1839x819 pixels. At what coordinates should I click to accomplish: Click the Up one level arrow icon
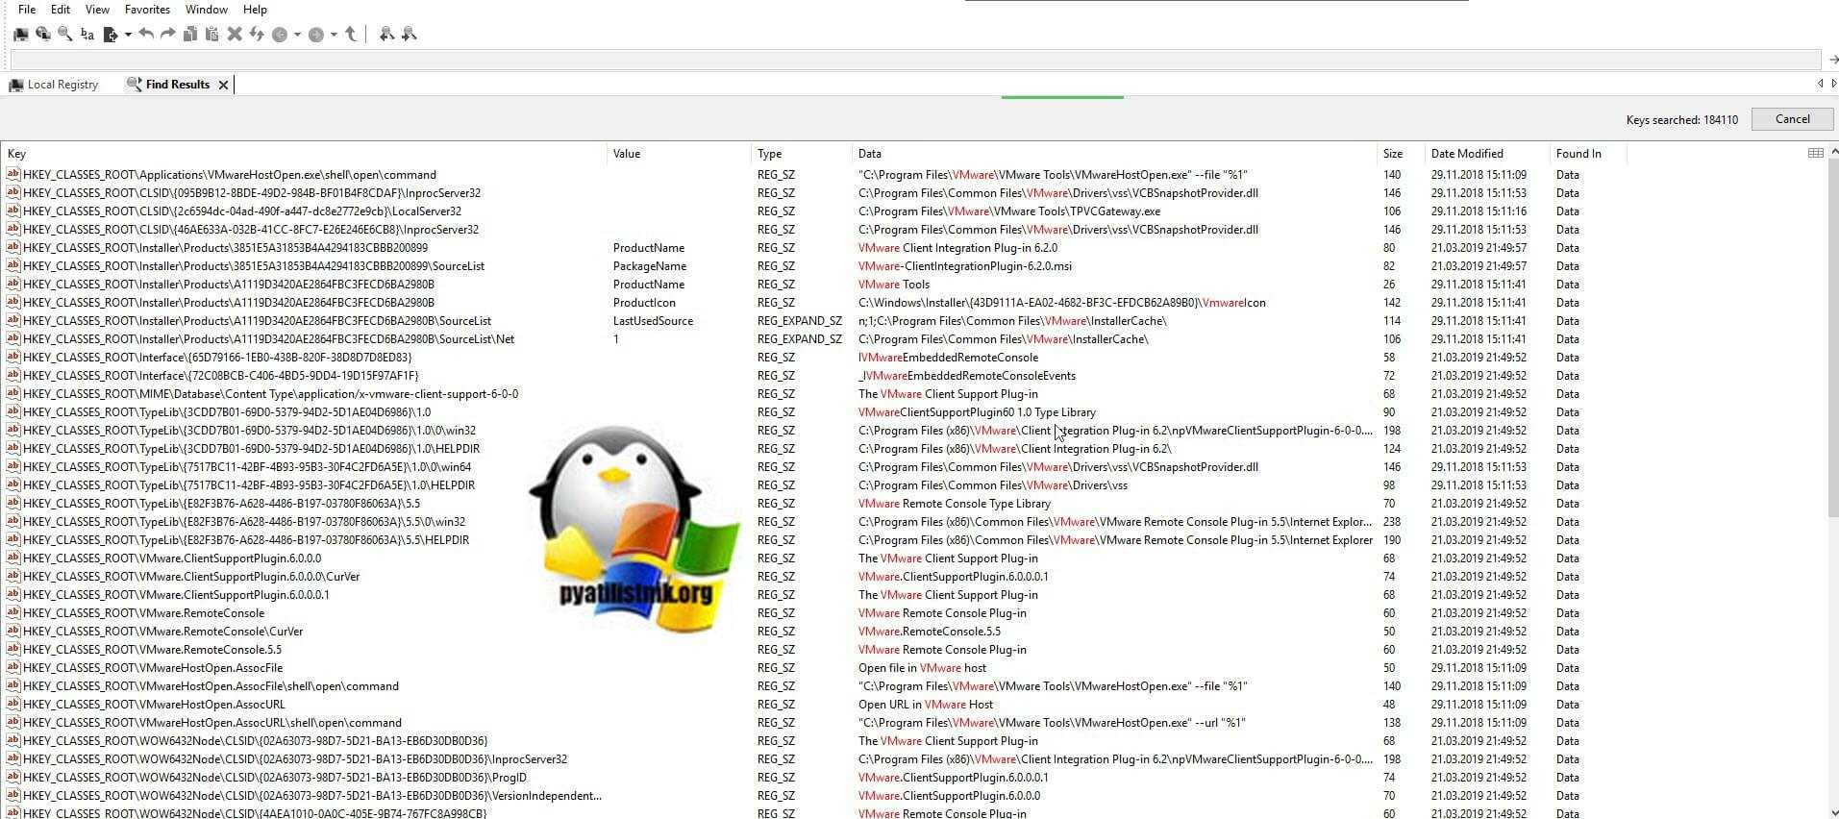(x=351, y=34)
